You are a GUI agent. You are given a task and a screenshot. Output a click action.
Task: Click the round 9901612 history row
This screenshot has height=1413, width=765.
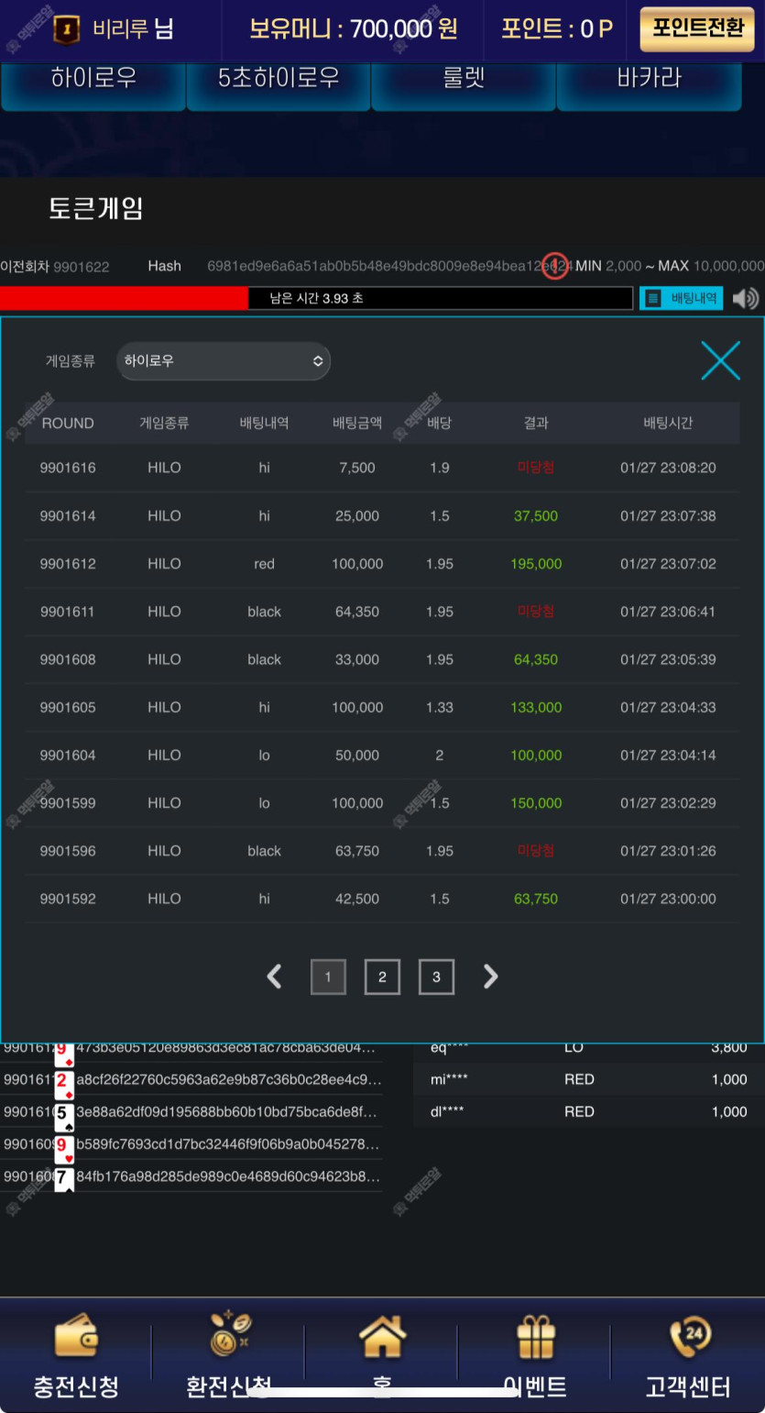[382, 564]
